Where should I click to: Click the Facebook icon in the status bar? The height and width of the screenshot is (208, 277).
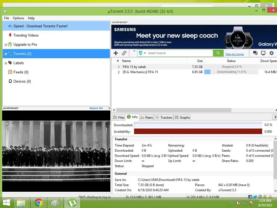[250, 197]
